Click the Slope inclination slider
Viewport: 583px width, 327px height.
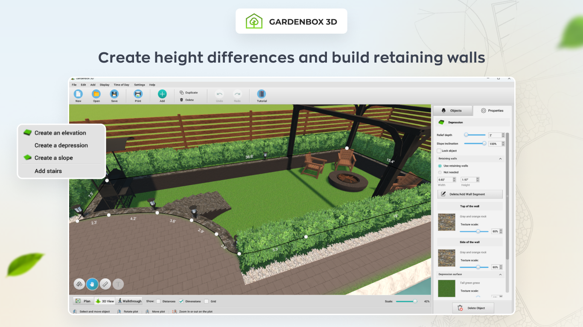pos(475,143)
